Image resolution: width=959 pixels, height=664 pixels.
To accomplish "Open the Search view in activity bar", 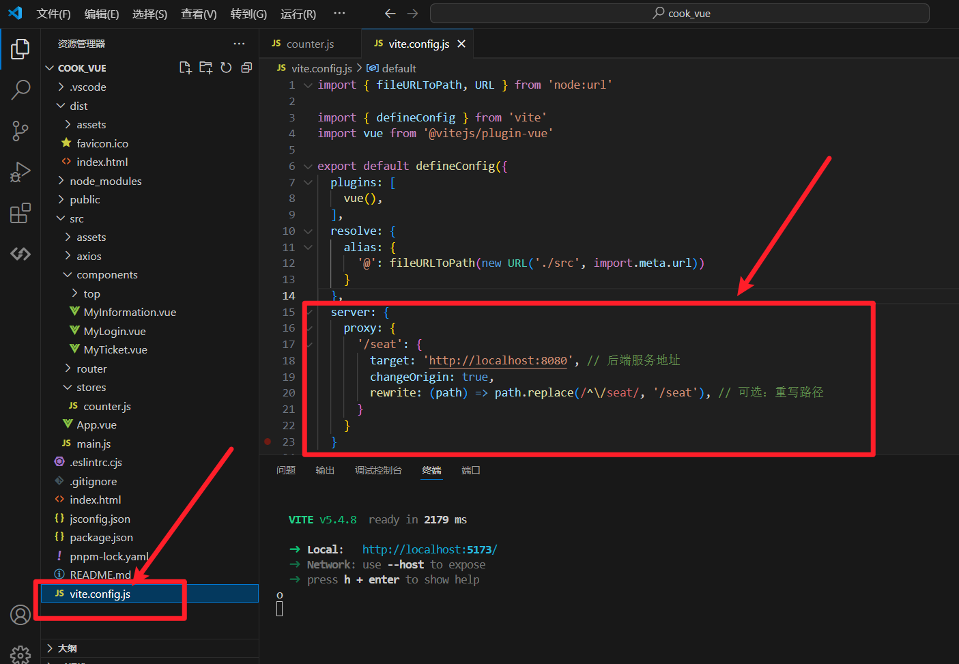I will click(x=20, y=89).
